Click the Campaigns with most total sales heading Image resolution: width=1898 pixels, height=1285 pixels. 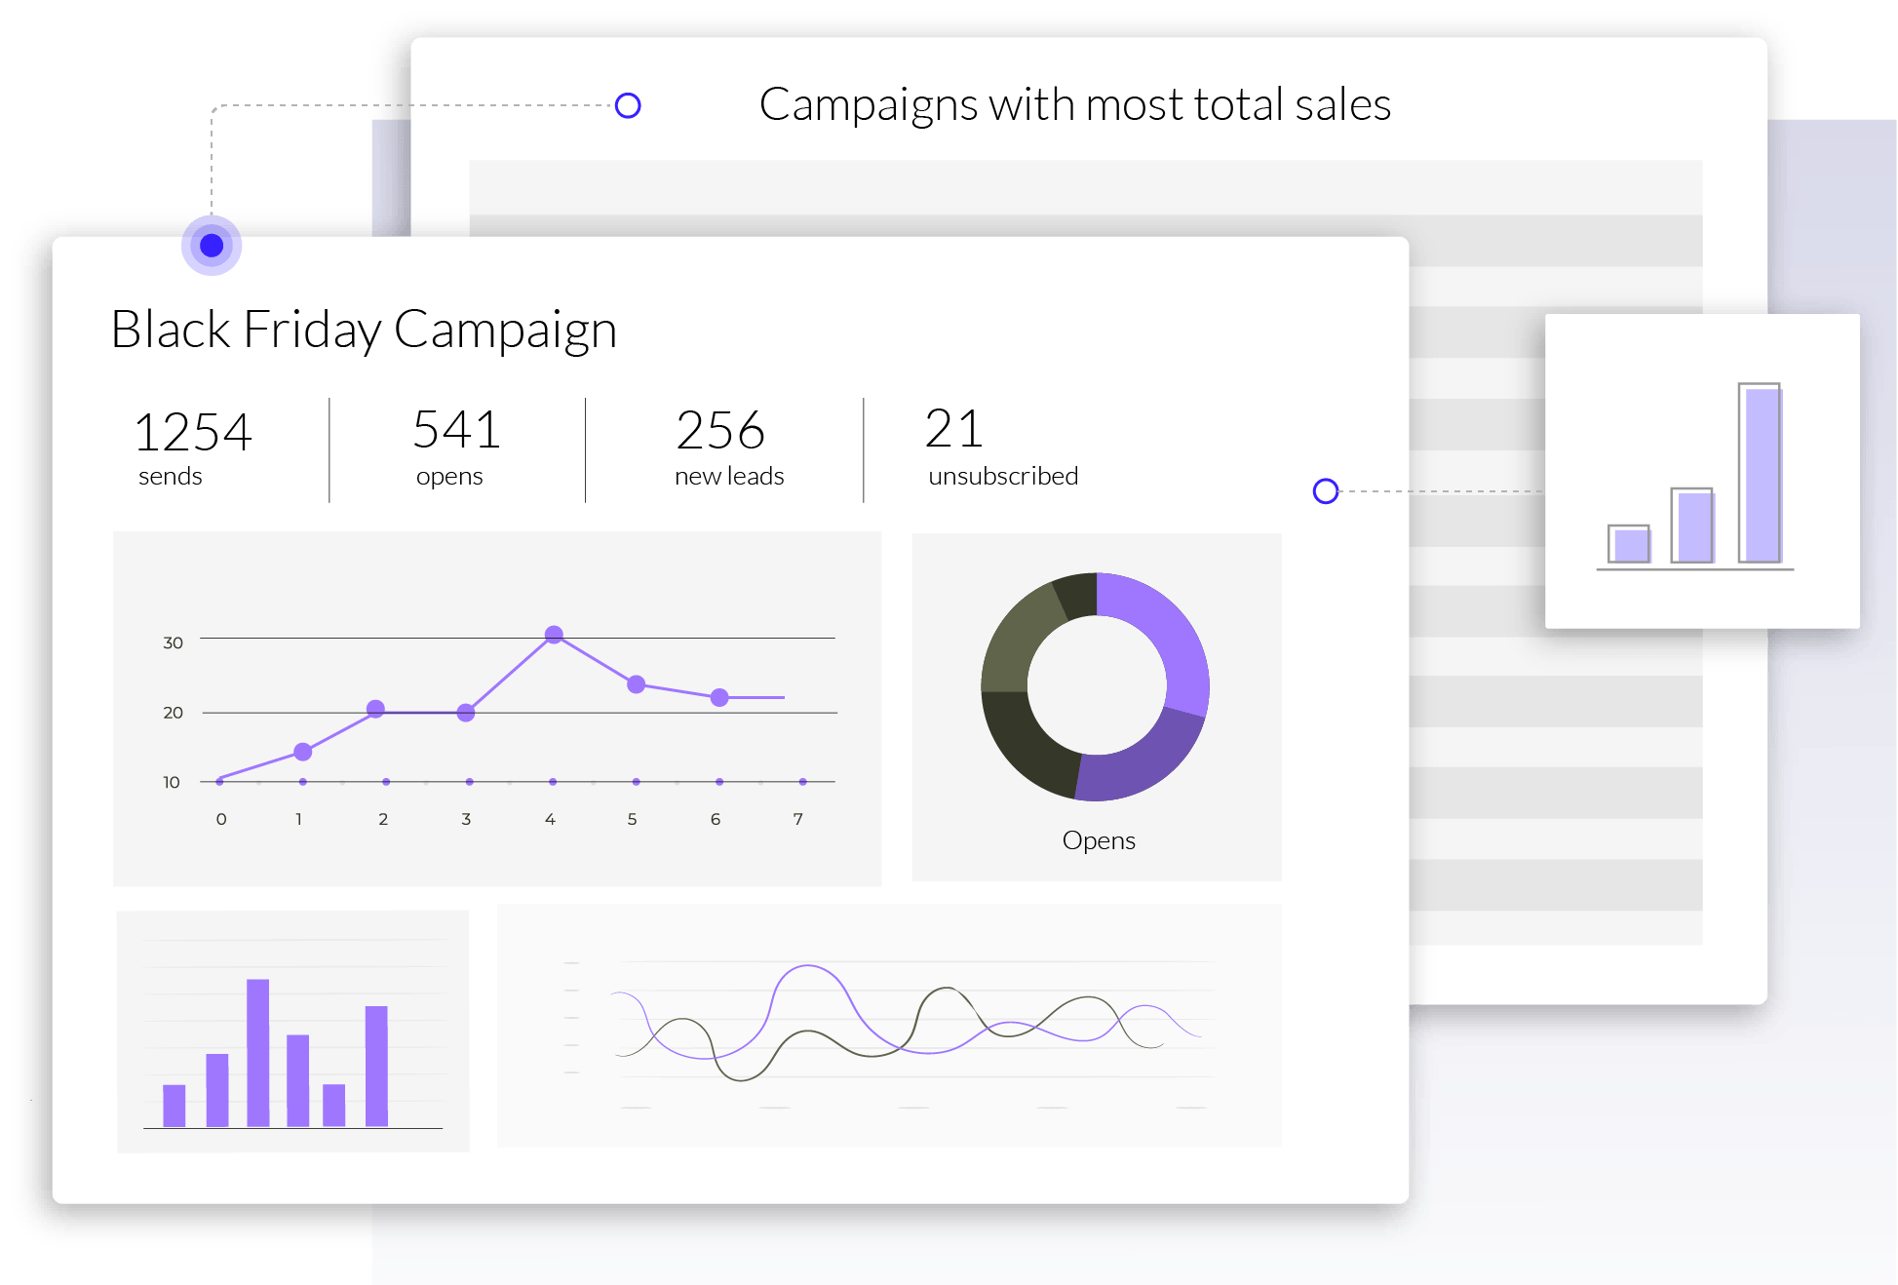[x=1074, y=104]
